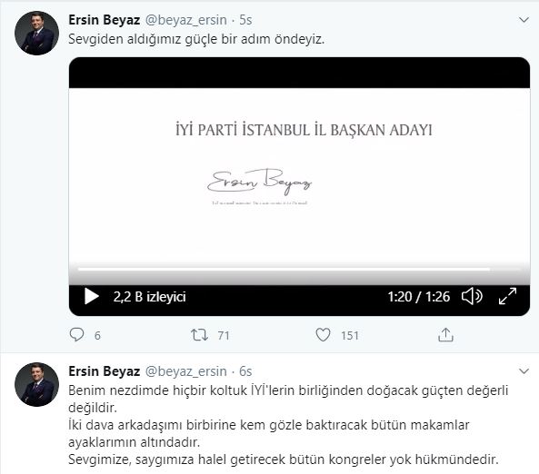
Task: Open the second tweet's chevron dropdown menu
Action: 524,371
